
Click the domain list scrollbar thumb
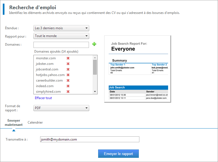[95, 67]
